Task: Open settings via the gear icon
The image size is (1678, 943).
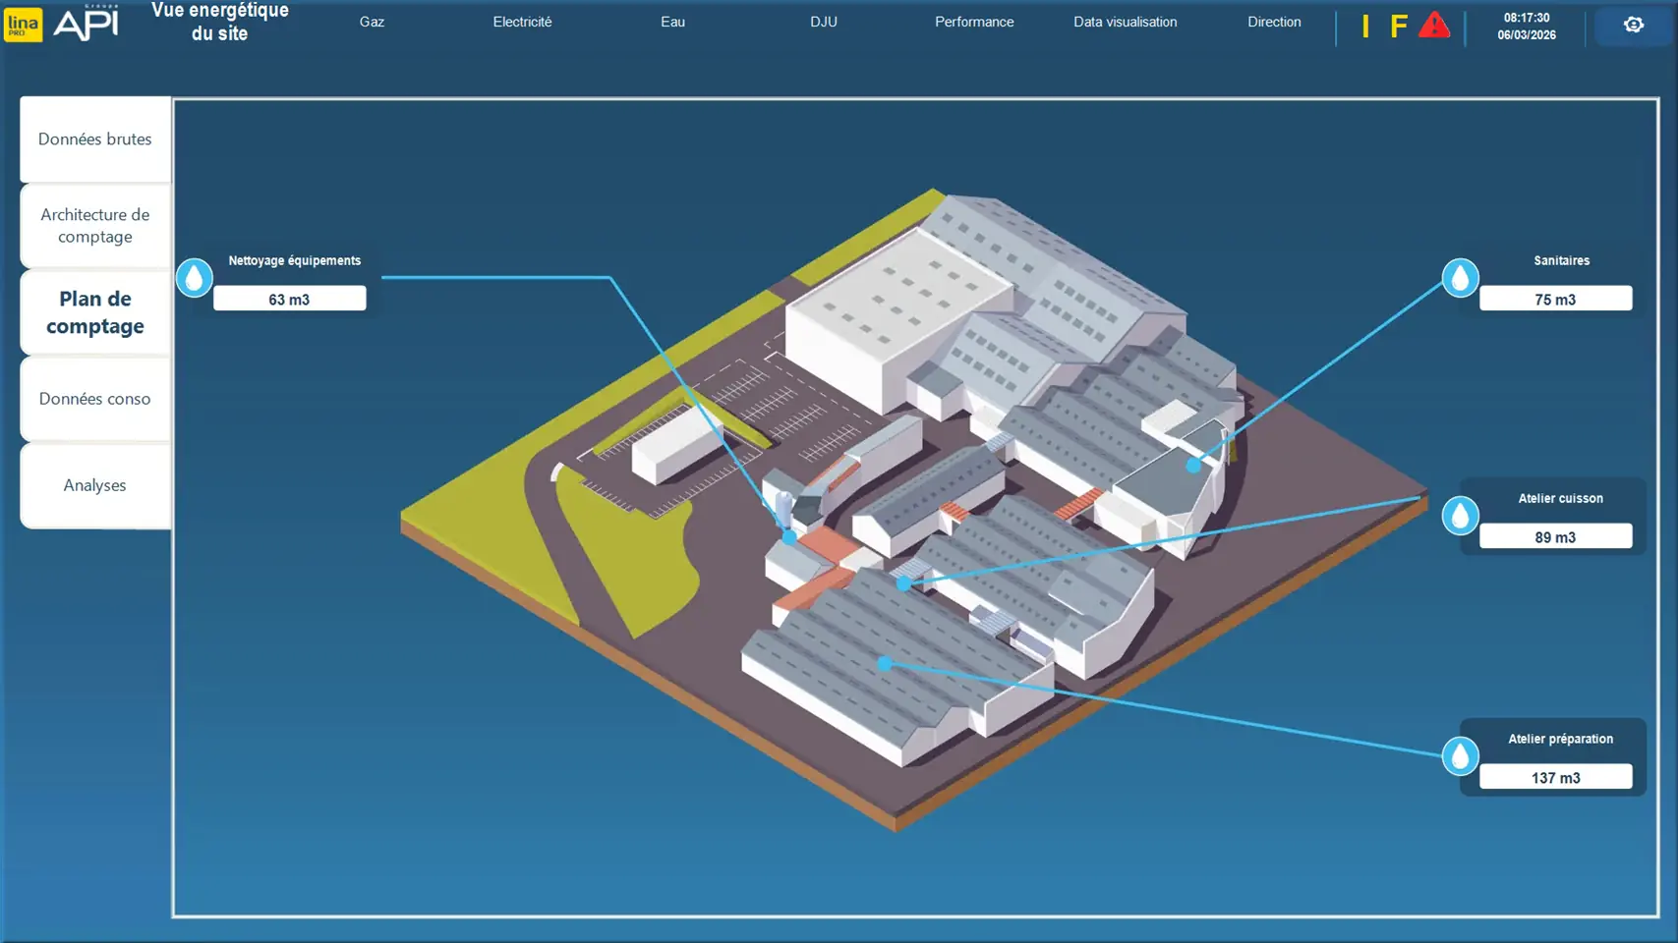Action: pos(1633,26)
